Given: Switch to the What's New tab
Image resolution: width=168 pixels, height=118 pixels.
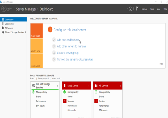Looking at the screenshot, I should (36, 51).
